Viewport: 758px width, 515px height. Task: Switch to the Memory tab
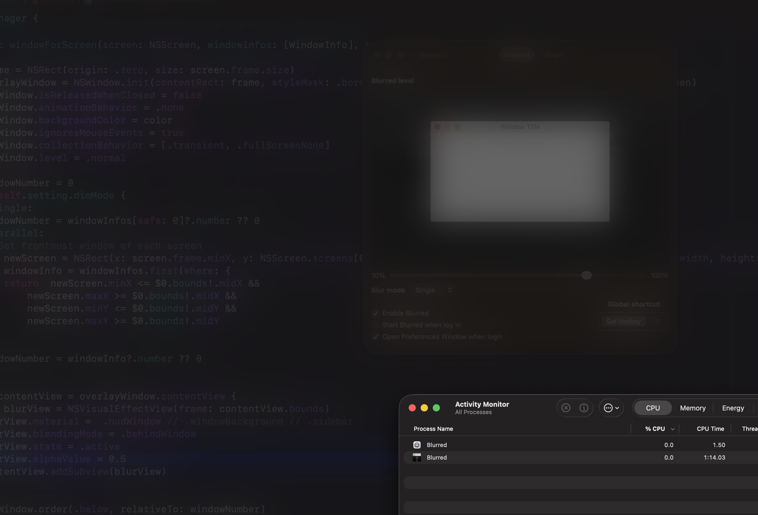692,407
